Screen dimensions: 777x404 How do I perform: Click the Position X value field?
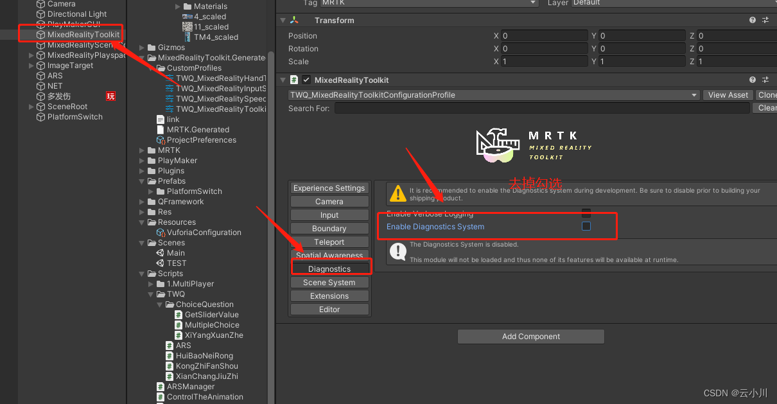pyautogui.click(x=545, y=36)
